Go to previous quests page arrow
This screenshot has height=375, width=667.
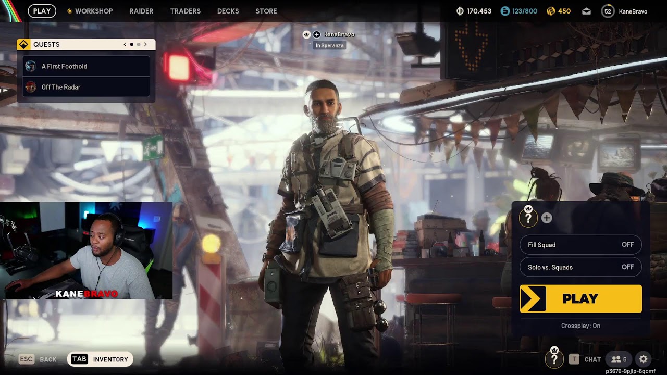pos(125,44)
